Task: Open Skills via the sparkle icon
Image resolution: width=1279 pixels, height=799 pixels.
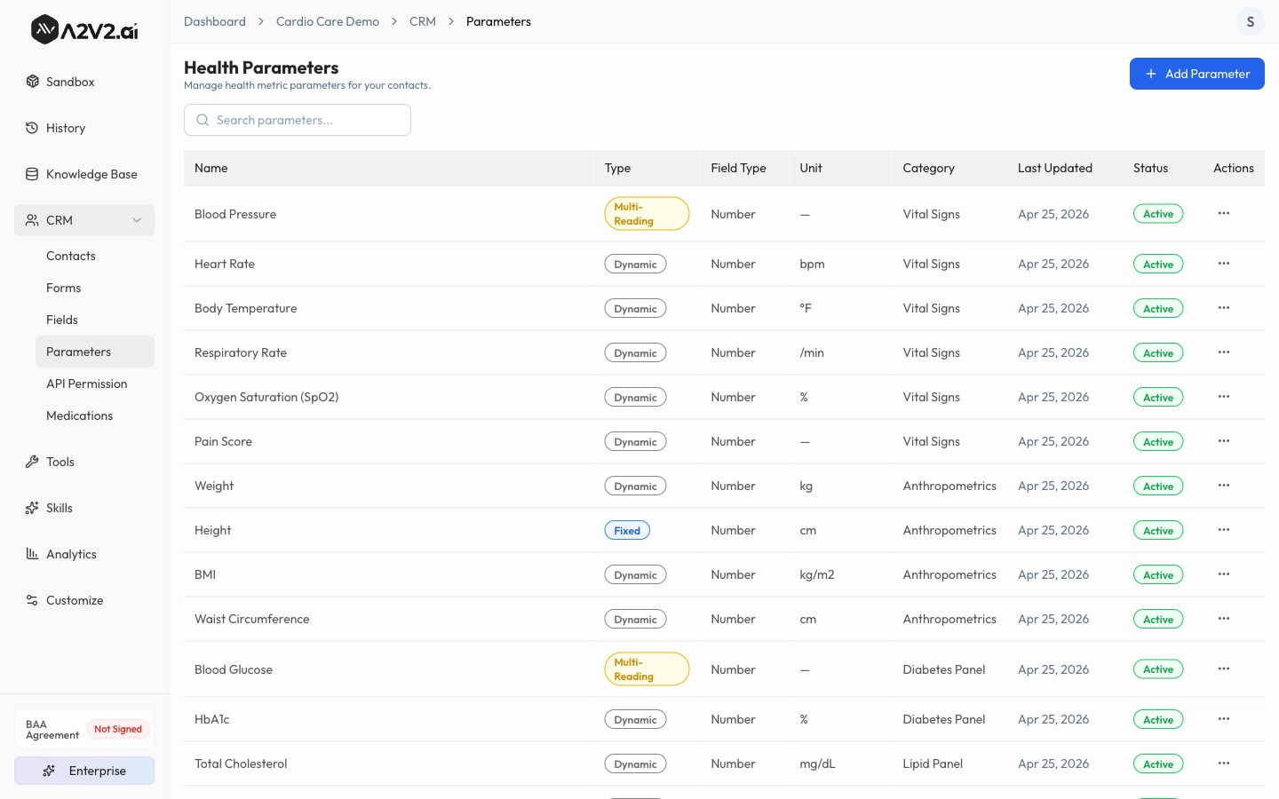Action: tap(32, 508)
